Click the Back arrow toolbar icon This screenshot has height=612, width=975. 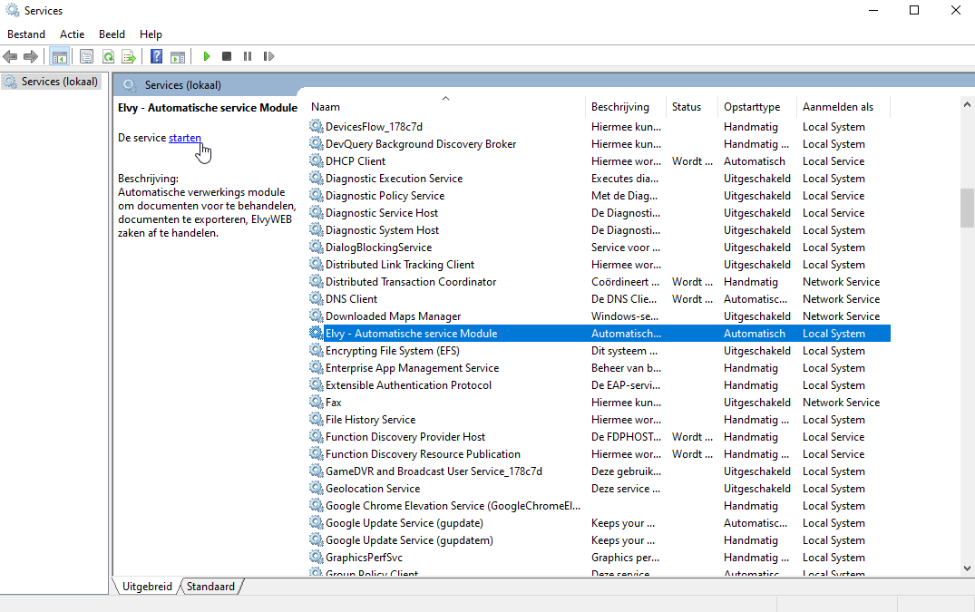(x=10, y=56)
